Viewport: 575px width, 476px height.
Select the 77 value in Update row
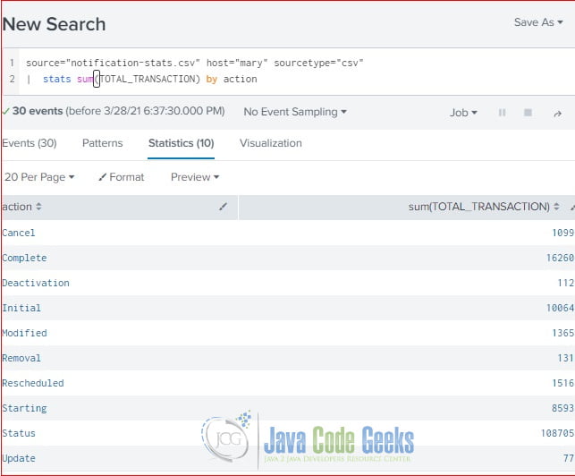click(569, 458)
